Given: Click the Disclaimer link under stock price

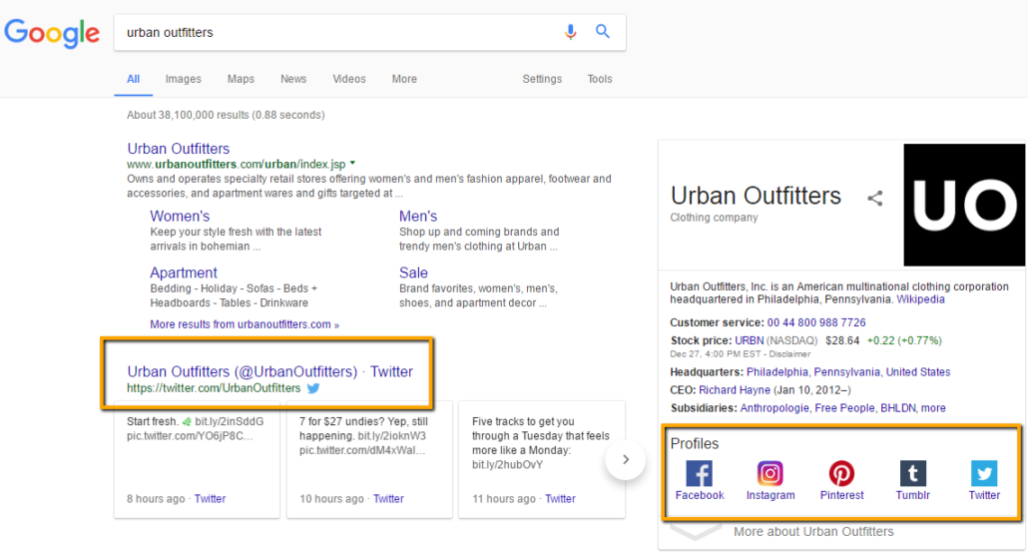Looking at the screenshot, I should (789, 354).
